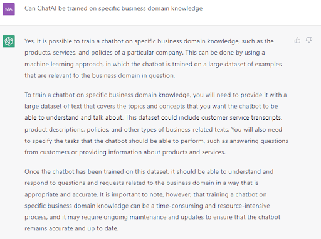Click the final line 'remains accurate and up to date'
Image resolution: width=321 pixels, height=239 pixels.
71,228
